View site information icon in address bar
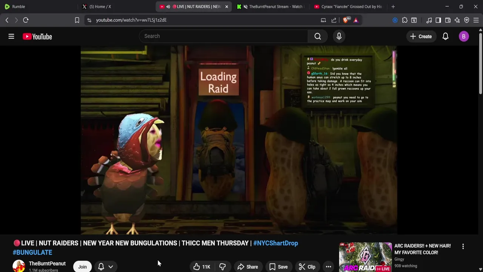 pos(89,20)
